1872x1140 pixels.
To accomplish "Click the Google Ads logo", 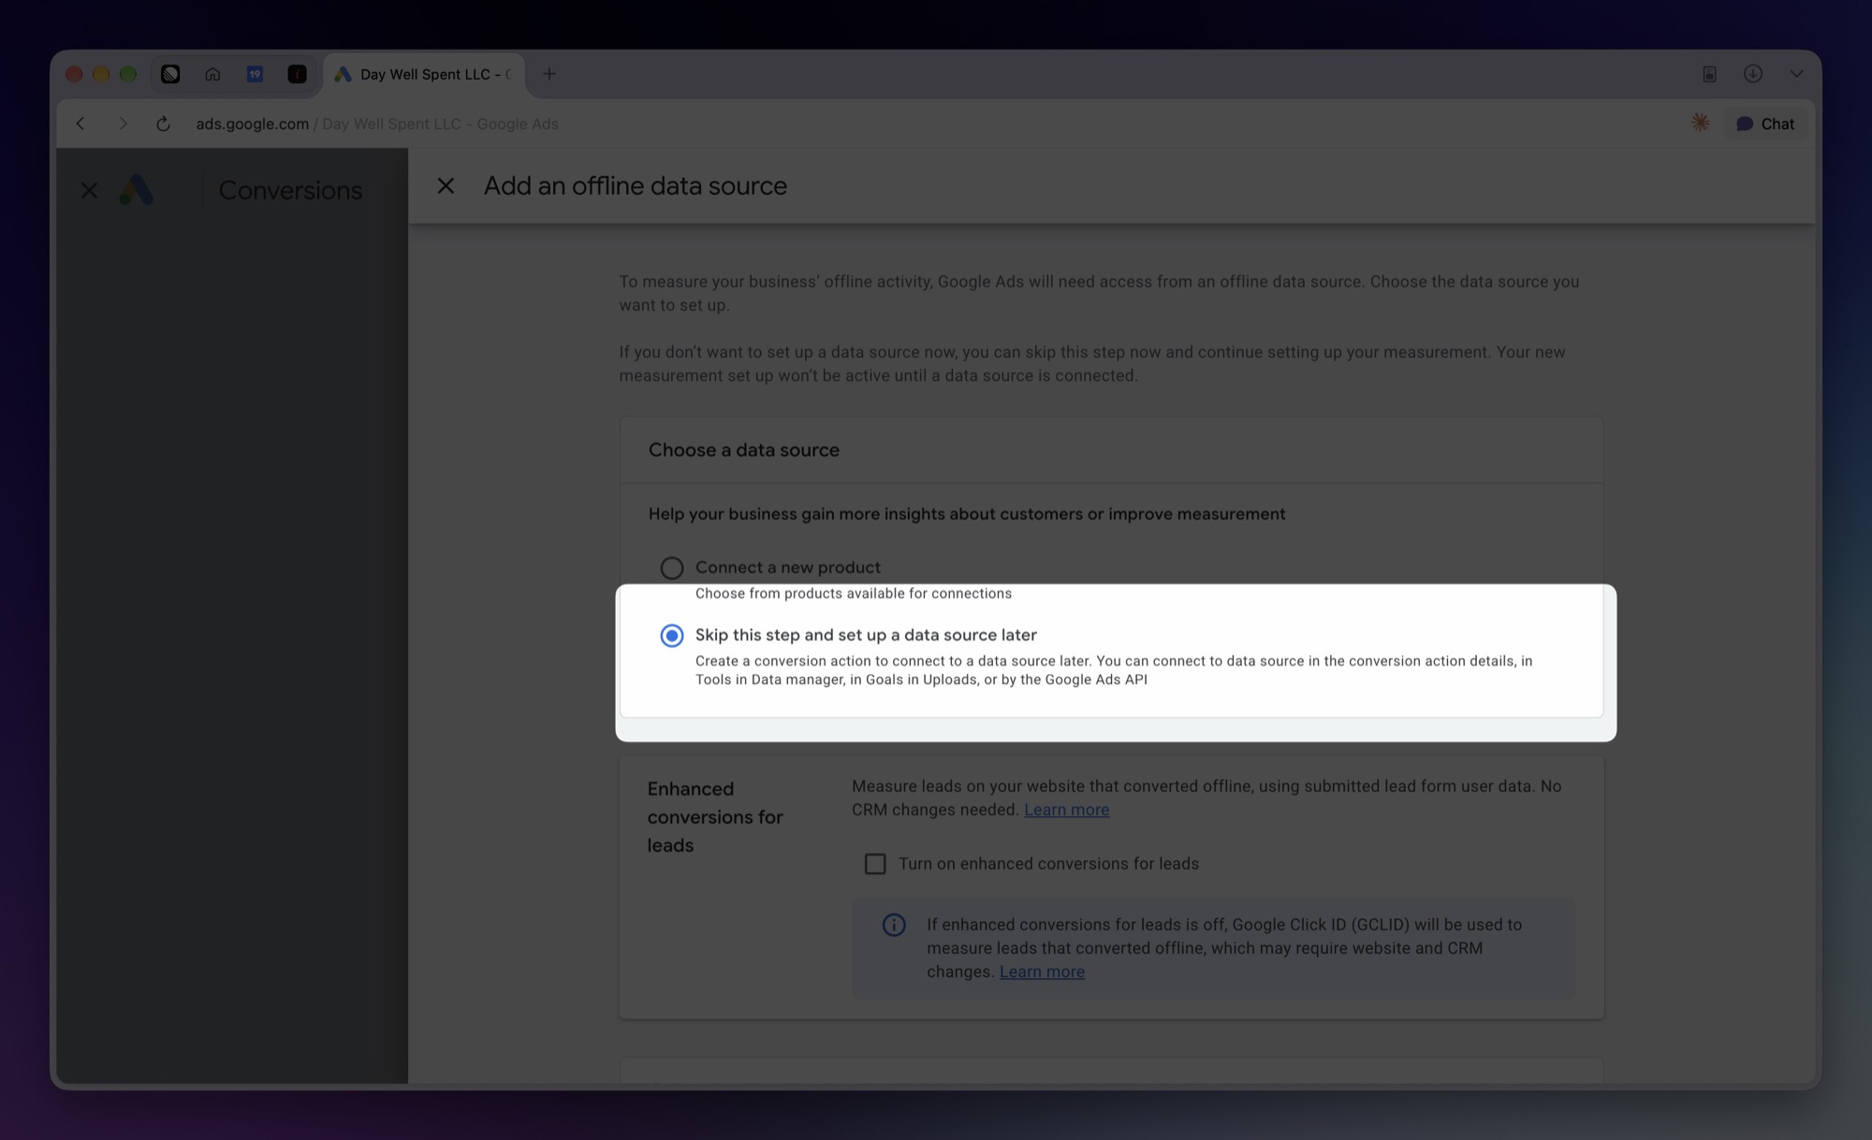I will 137,190.
